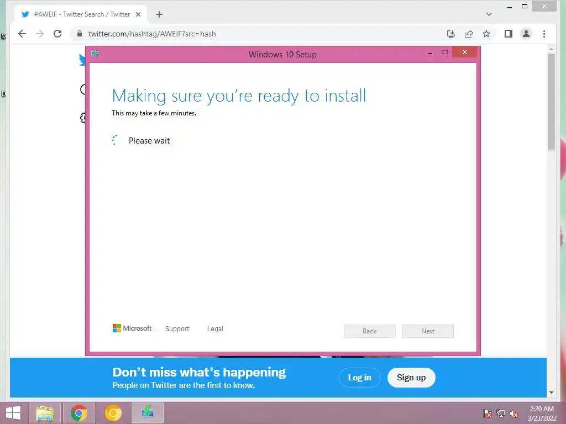The height and width of the screenshot is (424, 566).
Task: Click the network tray icon
Action: (501, 413)
